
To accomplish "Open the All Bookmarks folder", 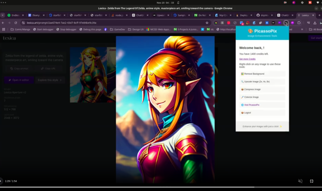I will pos(315,30).
